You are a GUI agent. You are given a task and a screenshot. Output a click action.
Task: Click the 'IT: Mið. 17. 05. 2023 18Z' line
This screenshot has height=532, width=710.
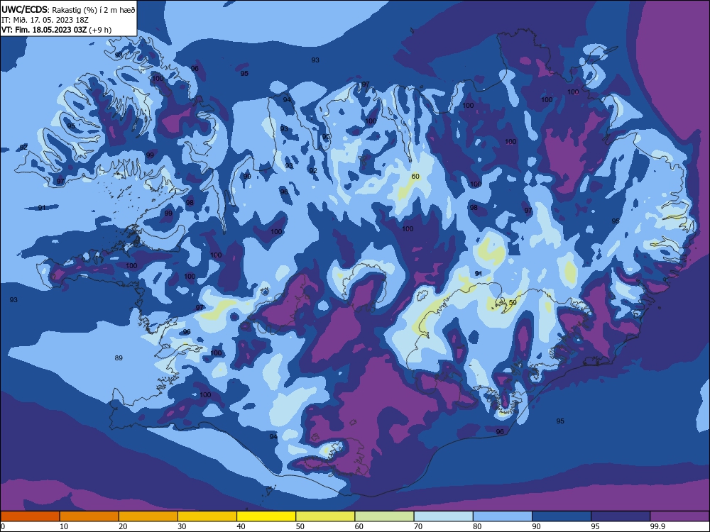45,20
